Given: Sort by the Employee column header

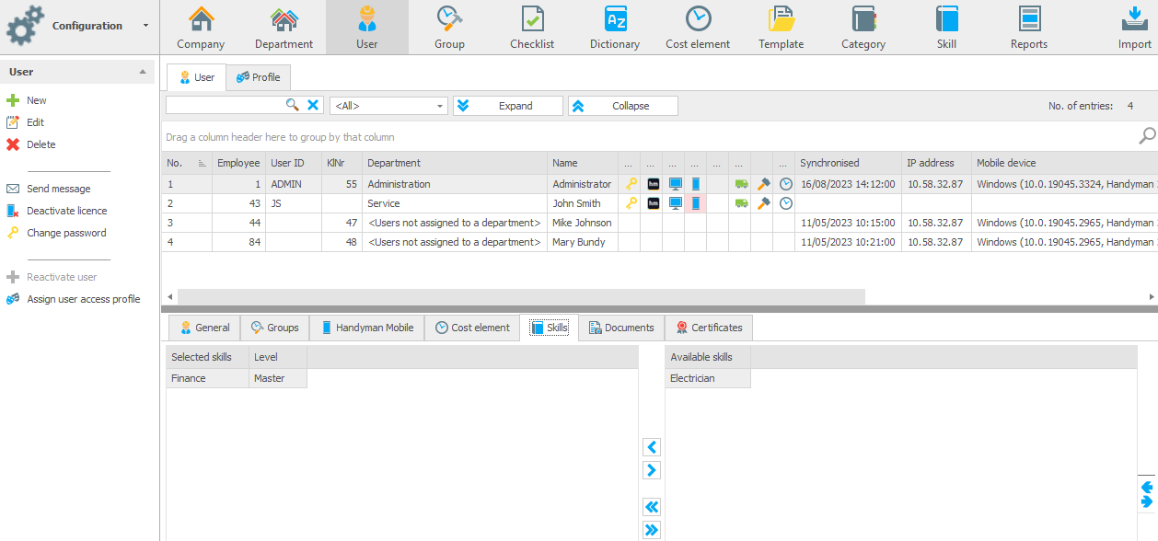Looking at the screenshot, I should point(238,163).
